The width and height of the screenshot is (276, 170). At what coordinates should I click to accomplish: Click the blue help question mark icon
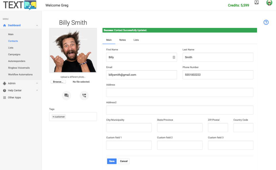point(266,22)
